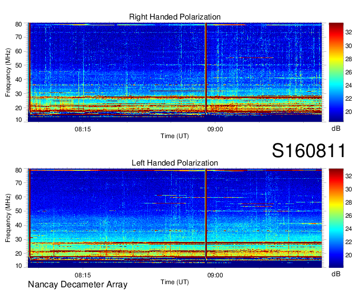Screen dimensions: 358x291
Task: Click the top plot's Frequency (MHz) axis label
Action: coord(8,72)
